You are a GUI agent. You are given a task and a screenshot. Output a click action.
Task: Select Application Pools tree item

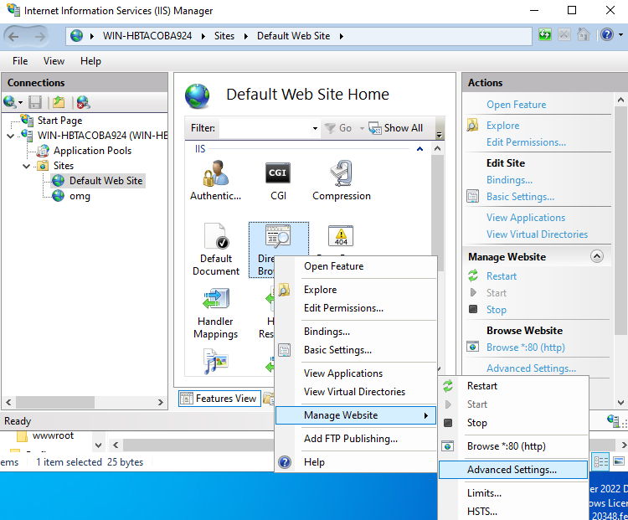[x=92, y=151]
